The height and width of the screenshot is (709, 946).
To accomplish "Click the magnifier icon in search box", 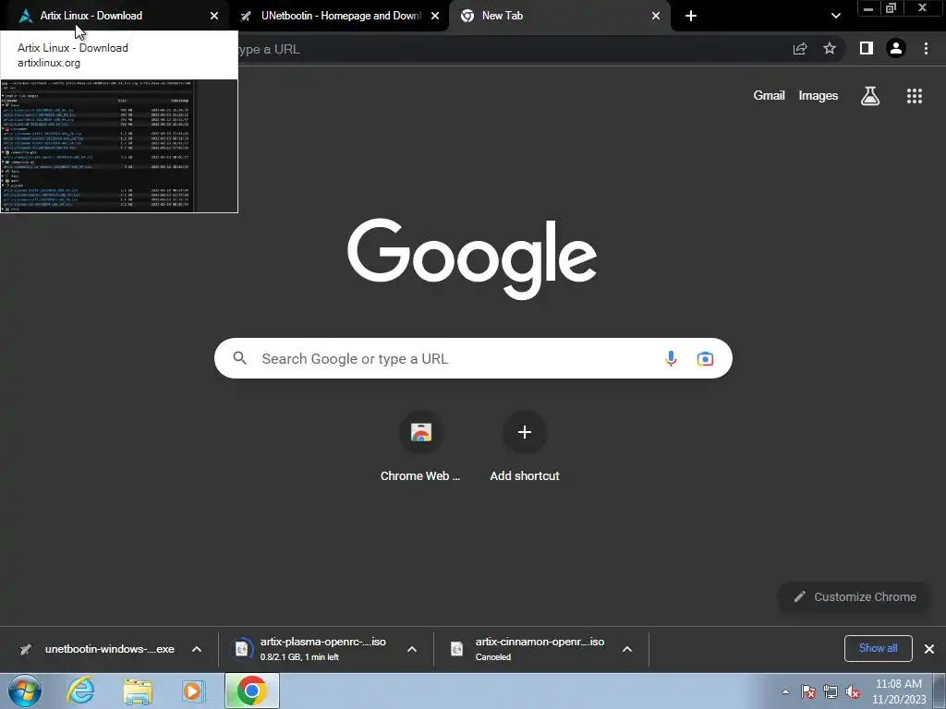I will coord(239,358).
